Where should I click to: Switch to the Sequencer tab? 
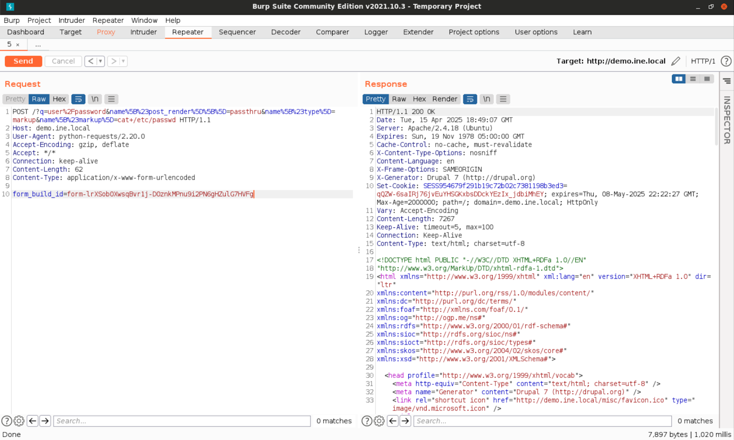click(237, 32)
